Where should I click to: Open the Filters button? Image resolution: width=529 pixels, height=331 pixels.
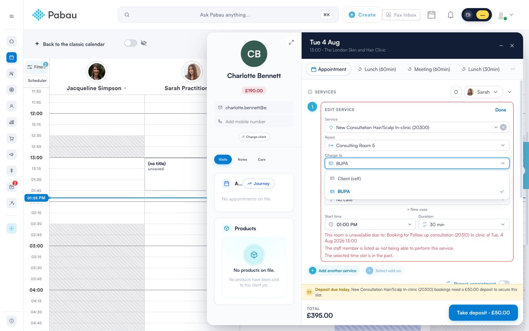pos(37,67)
